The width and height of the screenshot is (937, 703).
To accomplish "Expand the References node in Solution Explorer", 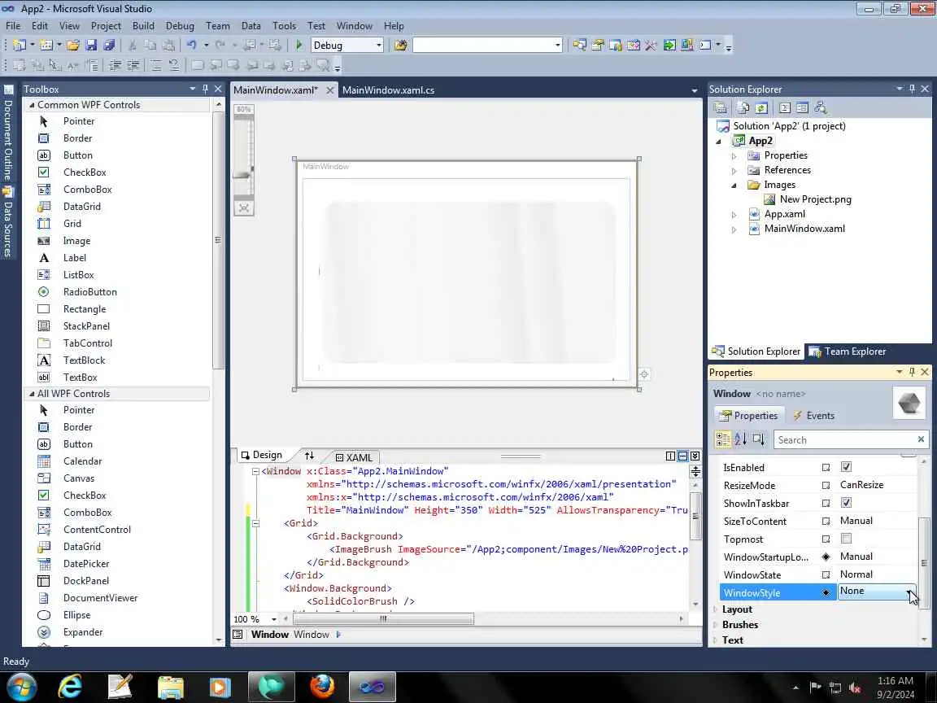I will pyautogui.click(x=734, y=170).
